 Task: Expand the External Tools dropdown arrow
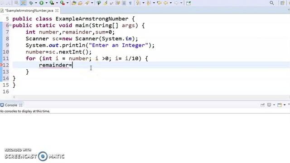(x=68, y=3)
